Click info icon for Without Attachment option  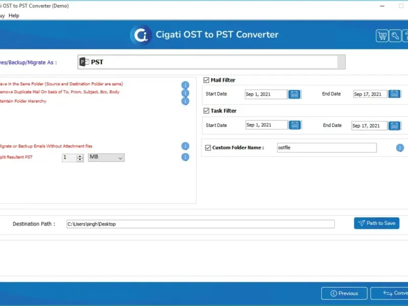point(185,146)
